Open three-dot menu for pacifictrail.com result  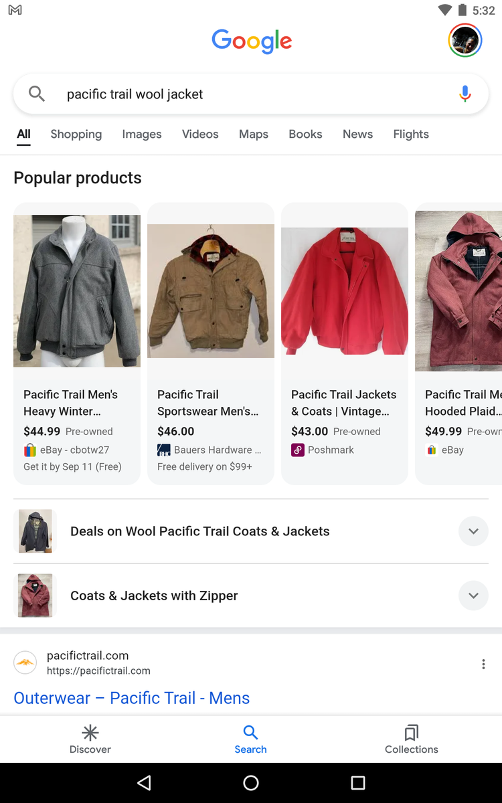tap(483, 664)
